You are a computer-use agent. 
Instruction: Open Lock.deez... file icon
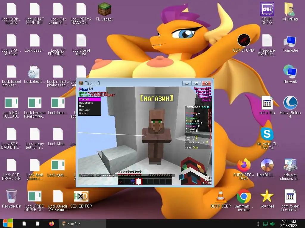(35, 40)
